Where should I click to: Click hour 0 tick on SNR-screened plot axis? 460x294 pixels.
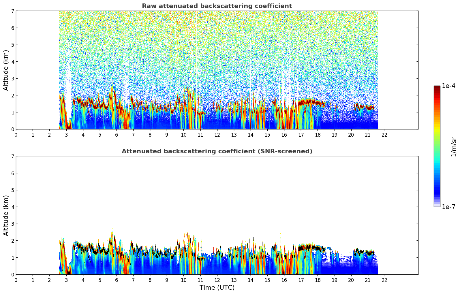pos(16,280)
